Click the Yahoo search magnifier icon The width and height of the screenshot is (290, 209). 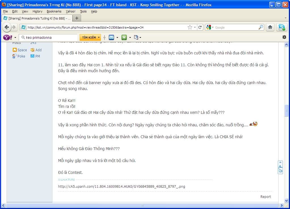point(23,37)
